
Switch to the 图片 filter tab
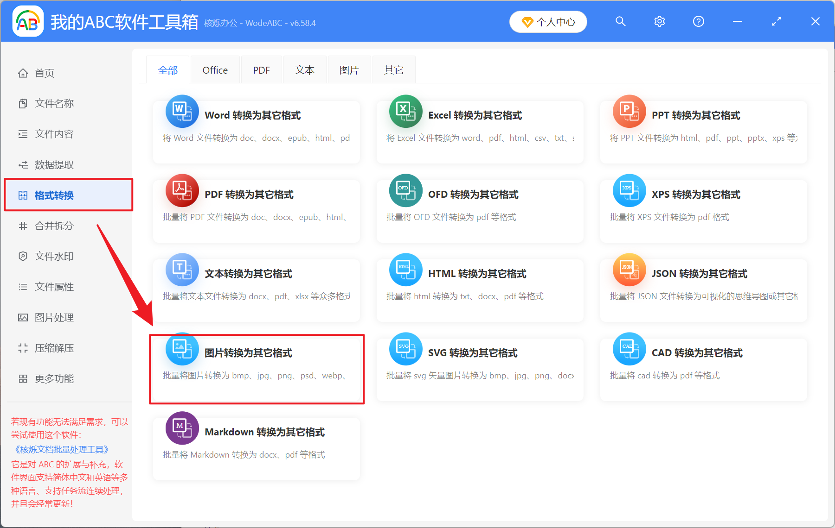[349, 69]
